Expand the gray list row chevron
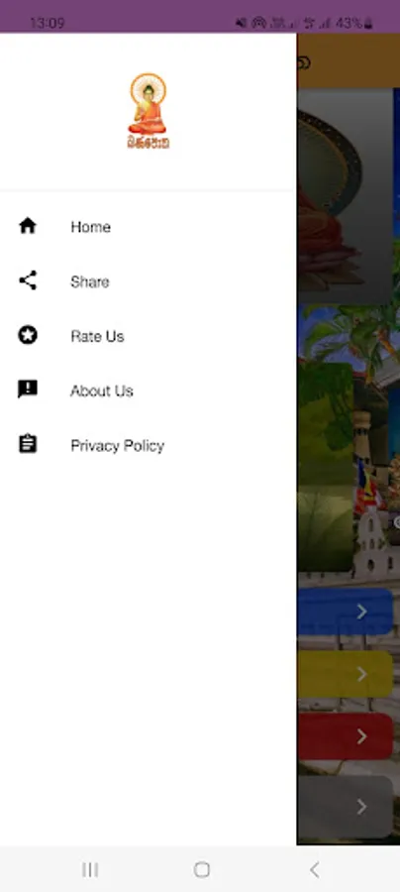Viewport: 400px width, 892px height. (x=361, y=806)
